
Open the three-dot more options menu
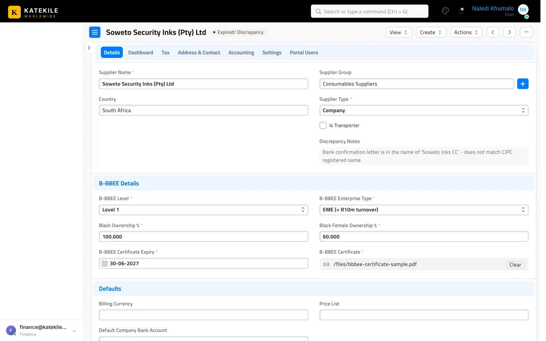point(526,32)
